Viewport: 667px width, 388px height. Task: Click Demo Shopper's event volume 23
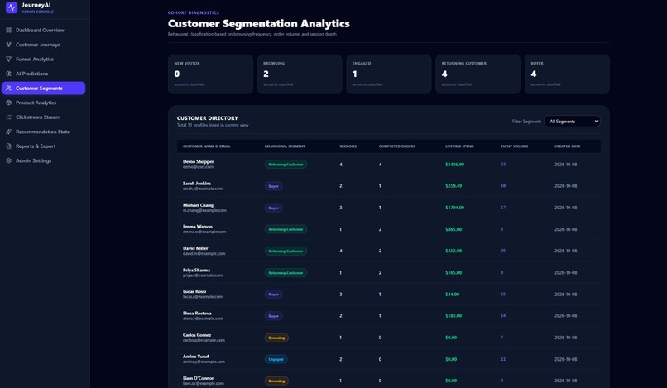click(503, 165)
